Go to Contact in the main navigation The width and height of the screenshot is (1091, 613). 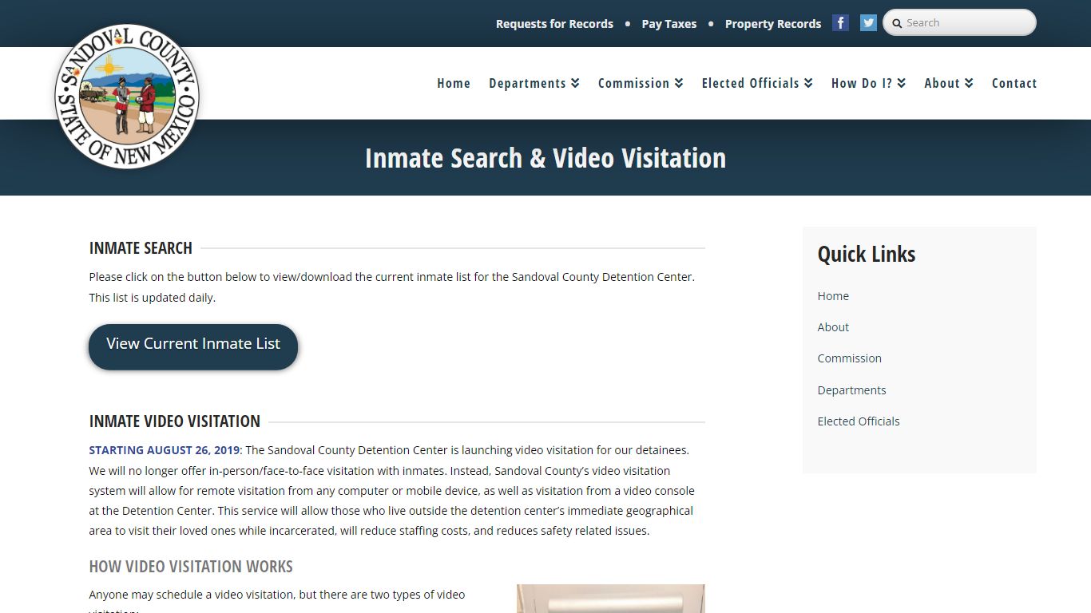(1014, 83)
